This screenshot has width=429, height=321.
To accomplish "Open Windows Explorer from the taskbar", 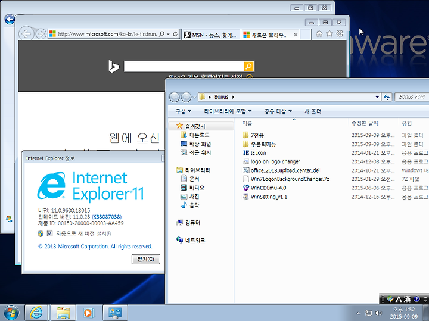I will [x=63, y=313].
